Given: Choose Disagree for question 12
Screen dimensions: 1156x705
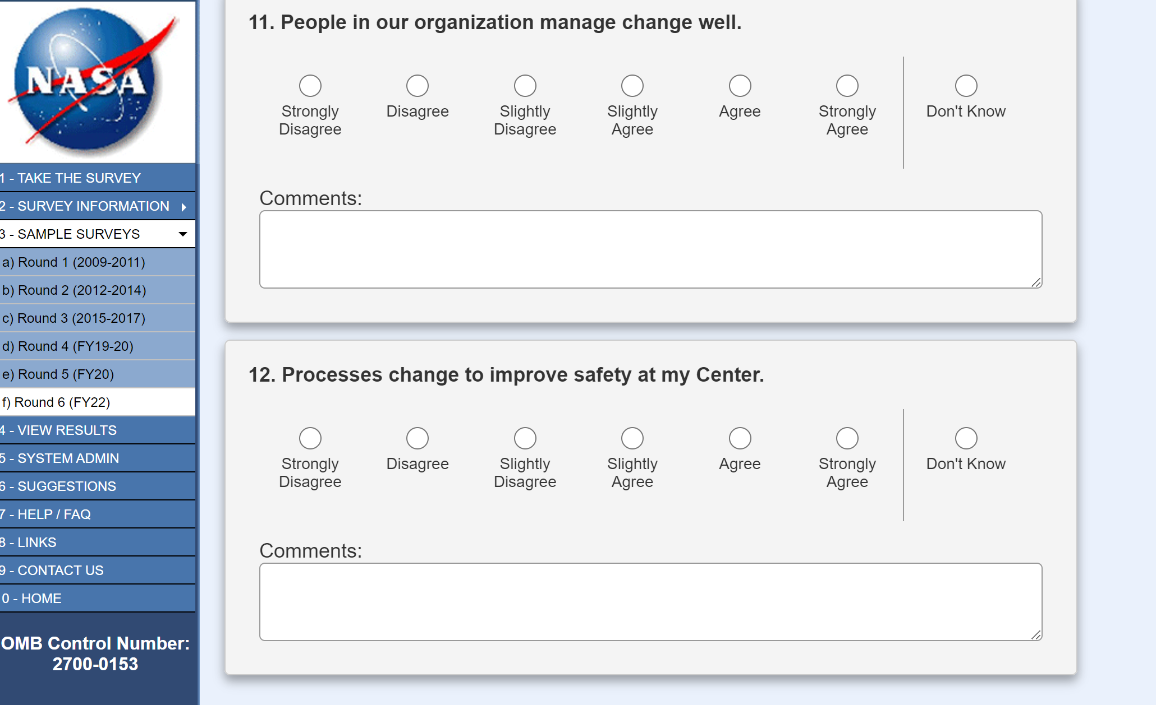Looking at the screenshot, I should click(x=417, y=438).
